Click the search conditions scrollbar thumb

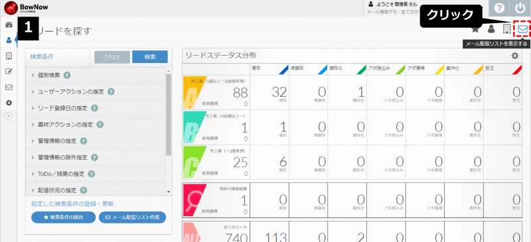[169, 115]
